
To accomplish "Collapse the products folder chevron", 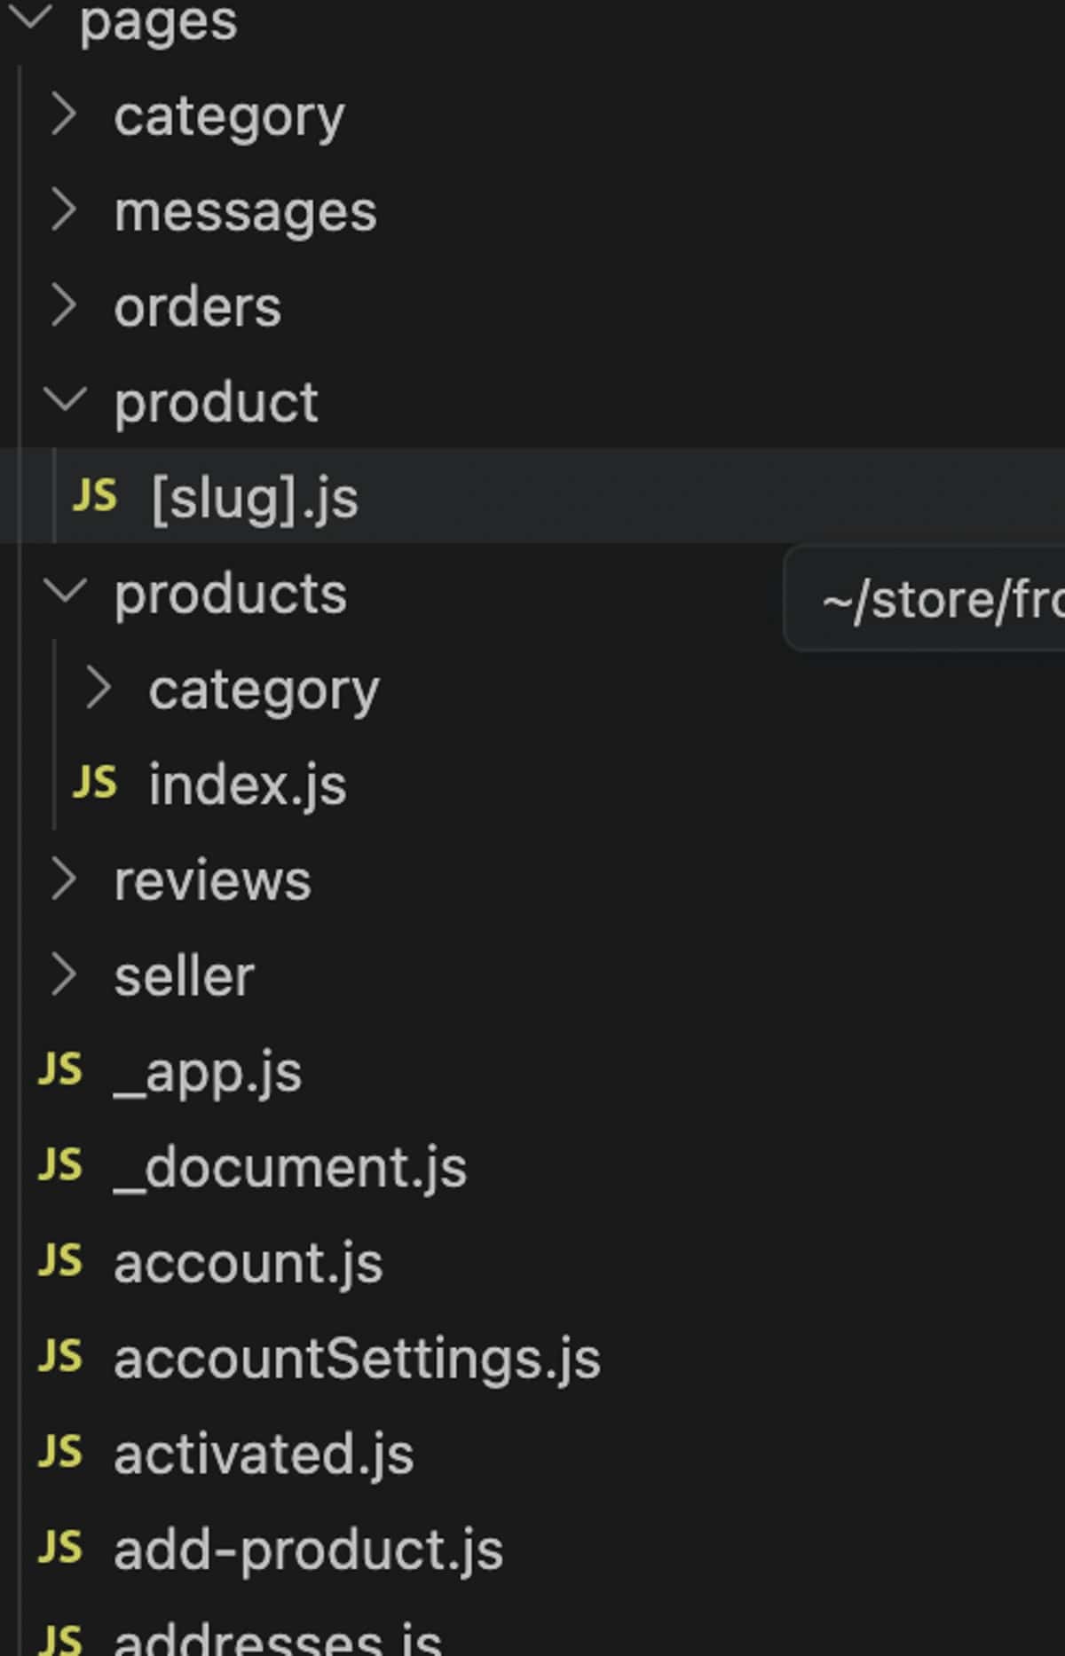I will 65,590.
